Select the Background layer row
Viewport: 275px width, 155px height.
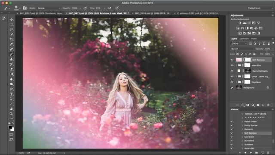tap(251, 87)
